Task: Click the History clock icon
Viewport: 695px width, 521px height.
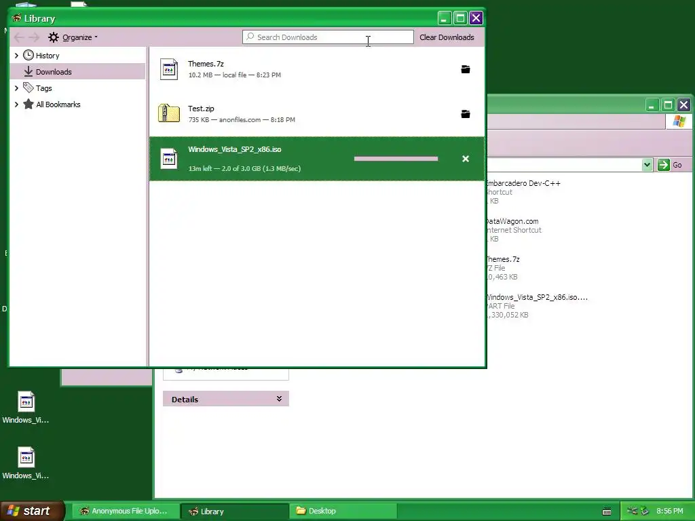Action: pyautogui.click(x=29, y=55)
